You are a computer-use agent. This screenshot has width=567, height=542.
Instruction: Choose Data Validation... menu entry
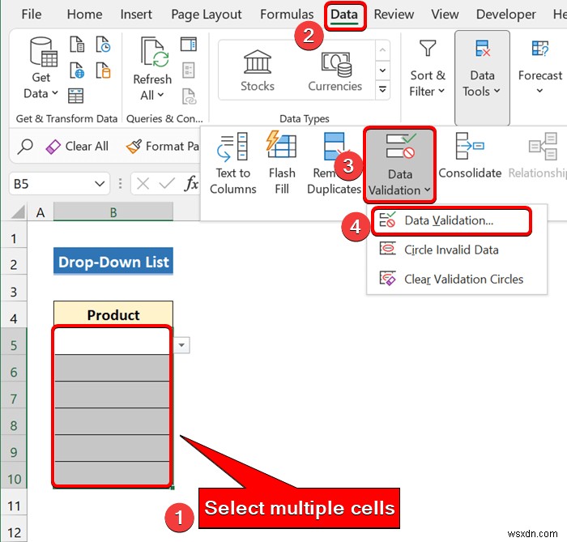451,220
